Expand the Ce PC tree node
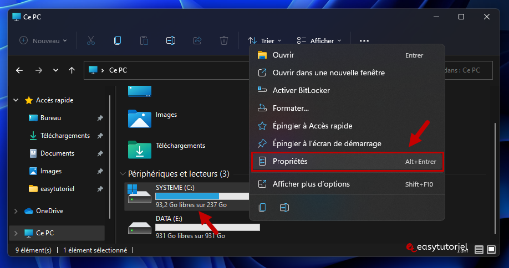The width and height of the screenshot is (509, 268). (x=16, y=233)
